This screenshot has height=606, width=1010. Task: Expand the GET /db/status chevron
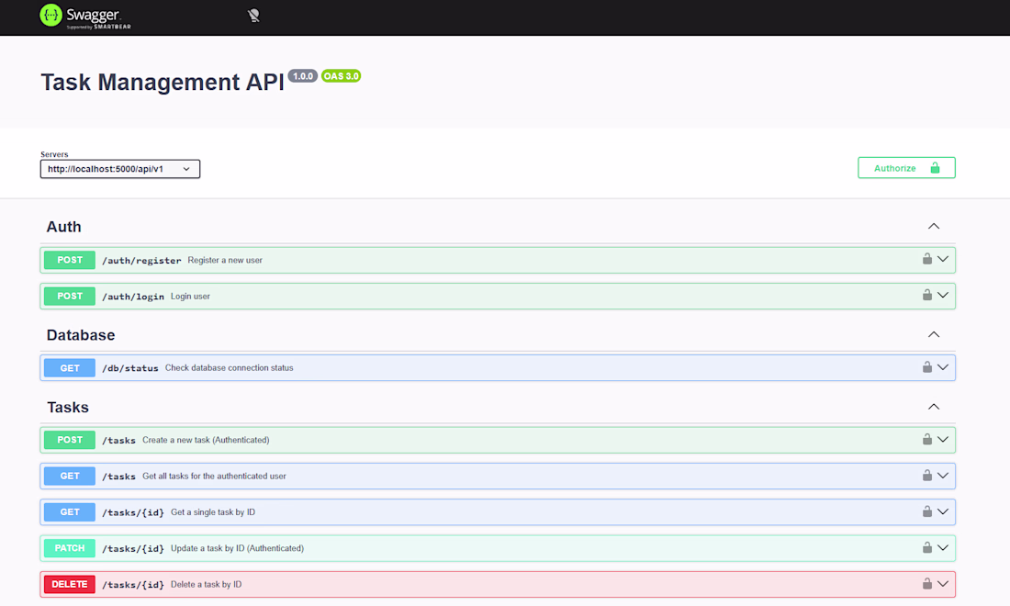tap(943, 367)
